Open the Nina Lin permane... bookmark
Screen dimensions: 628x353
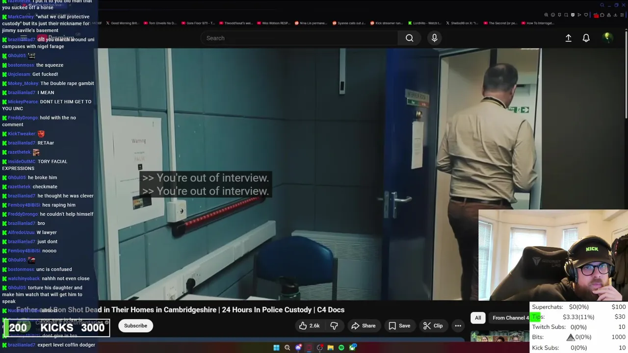pyautogui.click(x=311, y=23)
